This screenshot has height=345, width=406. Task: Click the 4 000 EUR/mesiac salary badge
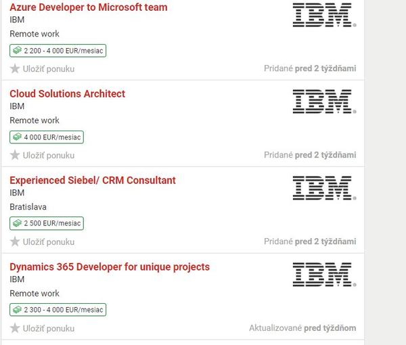click(47, 137)
